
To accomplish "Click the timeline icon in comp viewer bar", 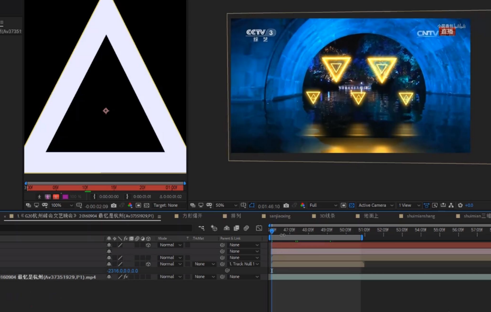I will [443, 205].
